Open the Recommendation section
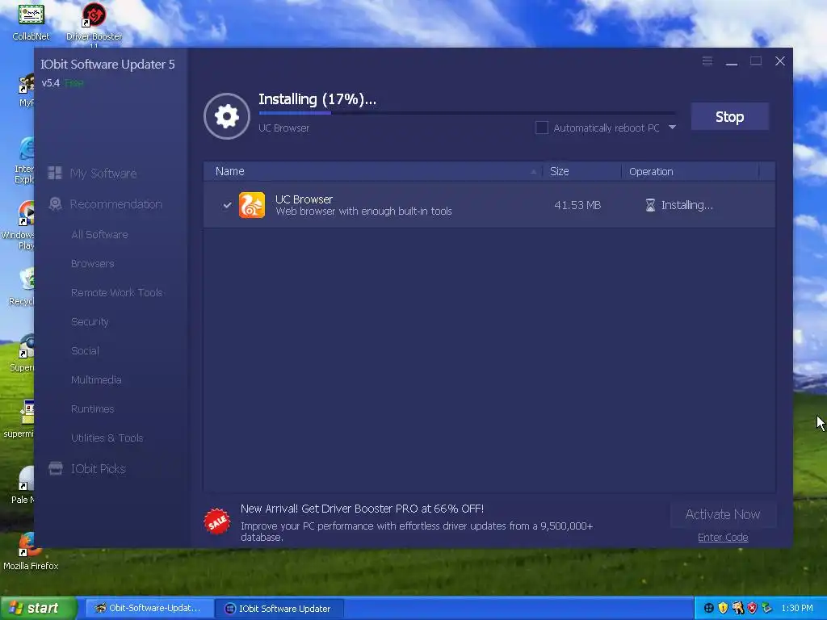Image resolution: width=827 pixels, height=620 pixels. [116, 204]
